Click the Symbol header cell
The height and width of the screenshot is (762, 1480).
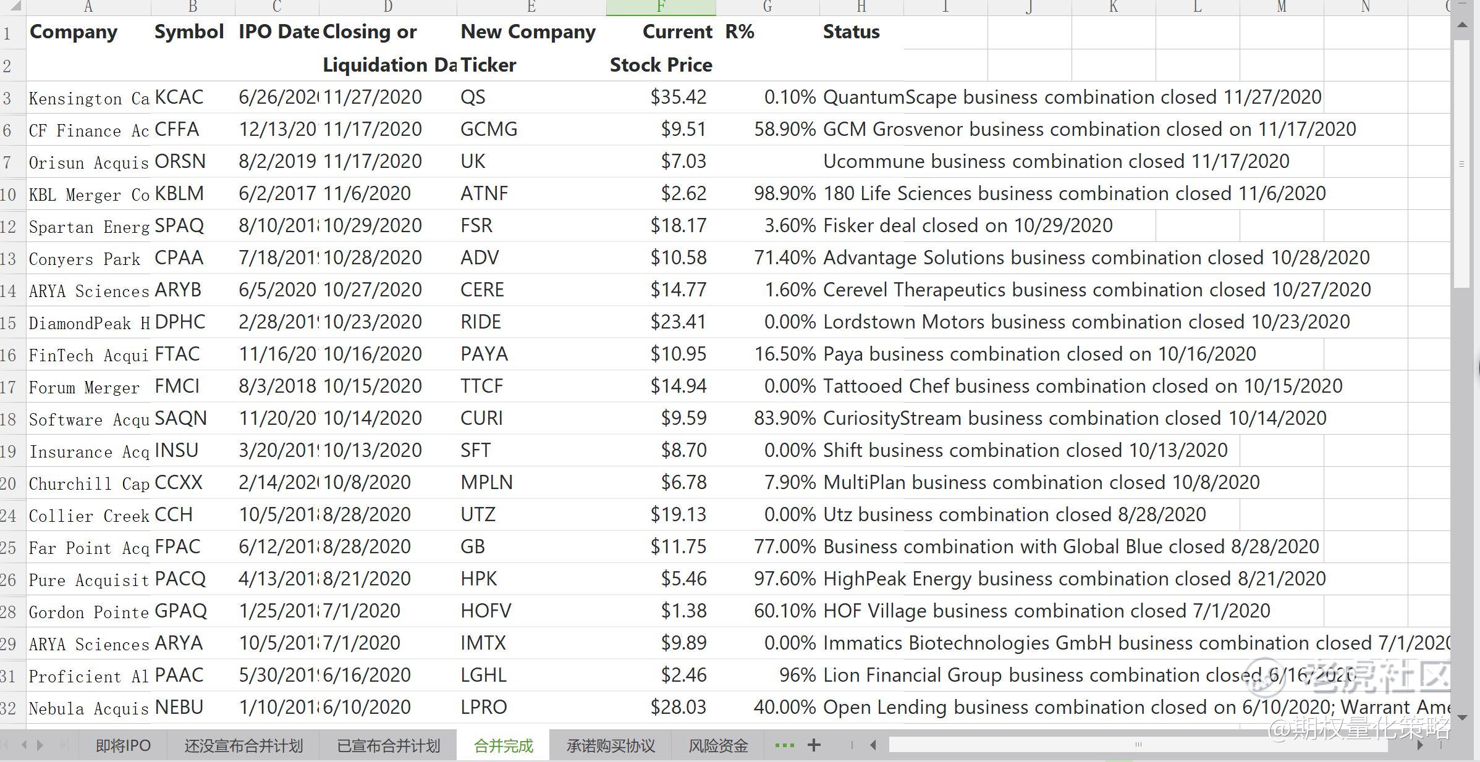pyautogui.click(x=193, y=32)
